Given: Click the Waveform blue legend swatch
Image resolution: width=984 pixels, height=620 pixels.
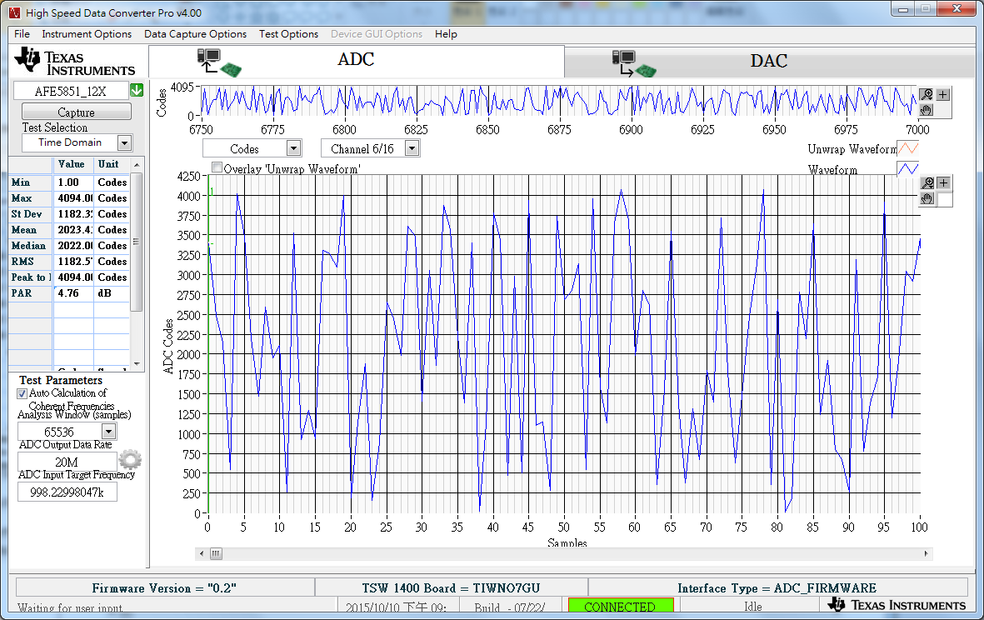Looking at the screenshot, I should pos(908,169).
